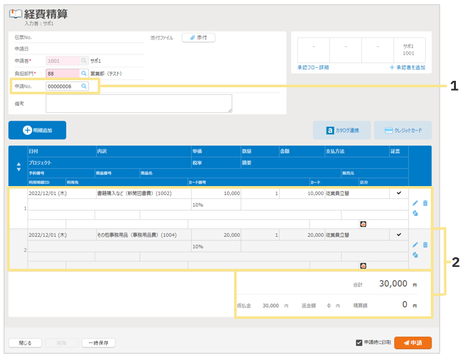
Task: Click the edit pencil icon for row 1
Action: click(x=415, y=203)
